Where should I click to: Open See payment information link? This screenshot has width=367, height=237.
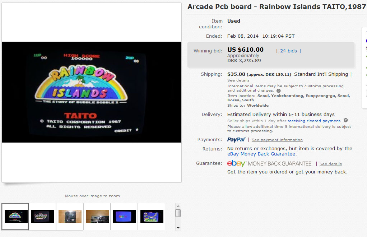(x=277, y=140)
